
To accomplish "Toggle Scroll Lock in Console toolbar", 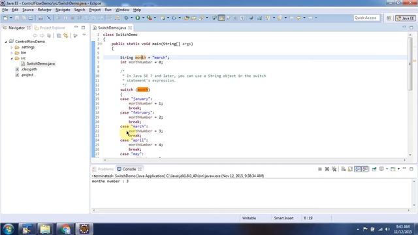I will pyautogui.click(x=350, y=169).
